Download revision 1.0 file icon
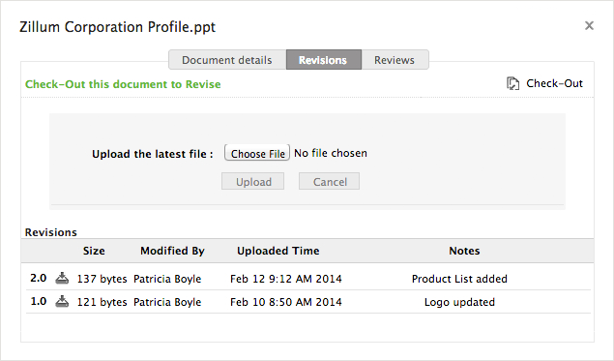Screen dimensions: 614x361 [62, 301]
